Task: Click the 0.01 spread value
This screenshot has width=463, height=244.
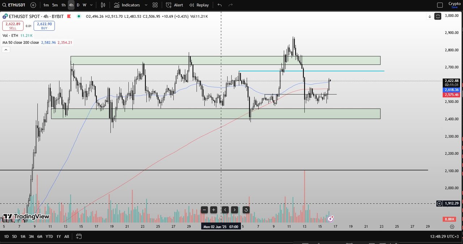Action: point(29,26)
